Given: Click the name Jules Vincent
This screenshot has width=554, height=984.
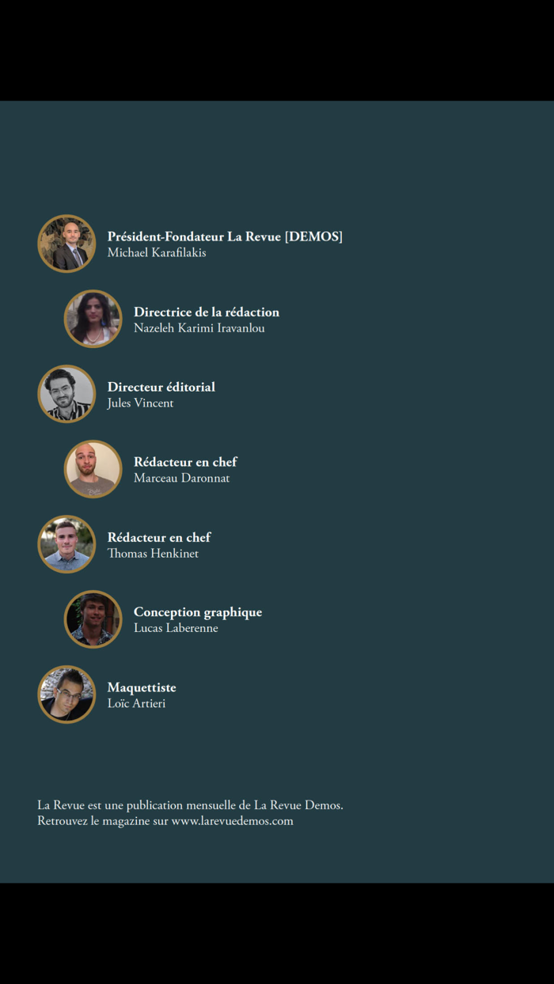Looking at the screenshot, I should click(140, 403).
